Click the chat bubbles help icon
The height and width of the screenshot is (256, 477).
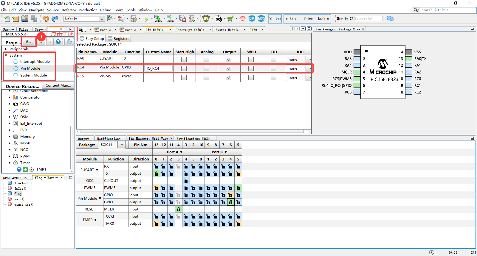tap(390, 18)
